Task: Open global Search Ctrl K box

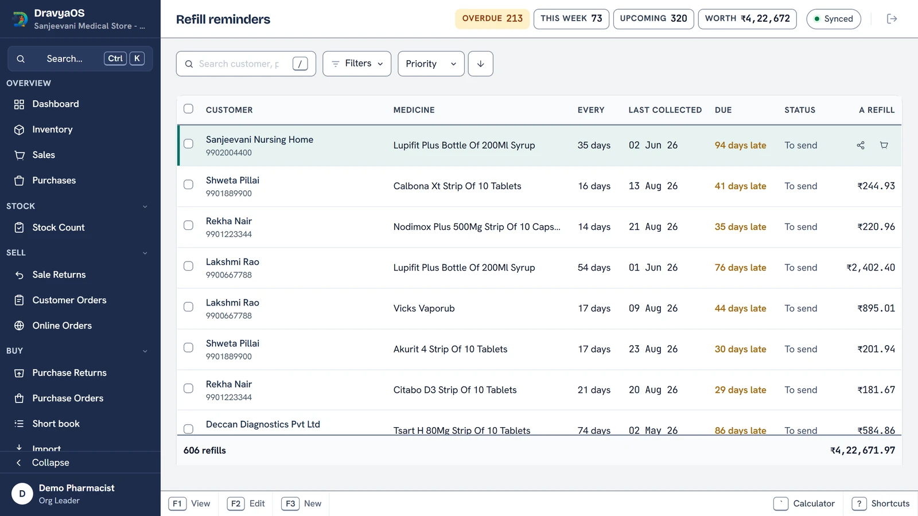Action: click(80, 58)
